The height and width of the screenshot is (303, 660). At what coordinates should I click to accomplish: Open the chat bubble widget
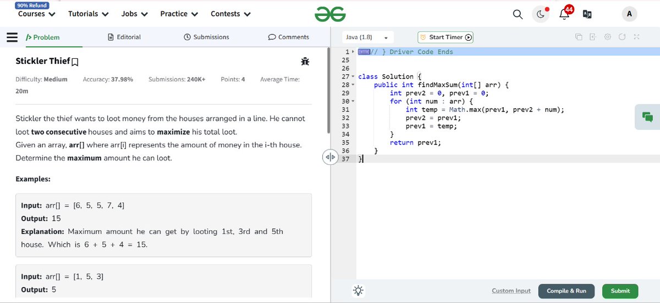(647, 117)
